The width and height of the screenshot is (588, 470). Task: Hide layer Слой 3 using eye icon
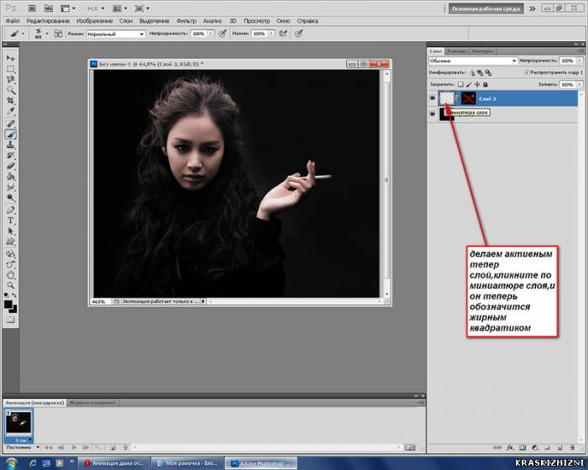pos(433,98)
